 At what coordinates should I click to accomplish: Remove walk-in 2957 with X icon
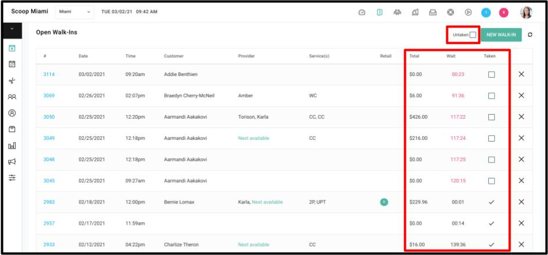[x=521, y=223]
